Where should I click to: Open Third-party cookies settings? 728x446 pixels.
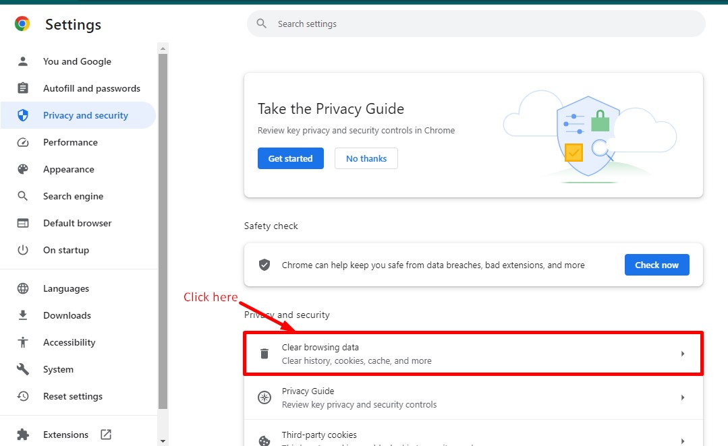[474, 433]
